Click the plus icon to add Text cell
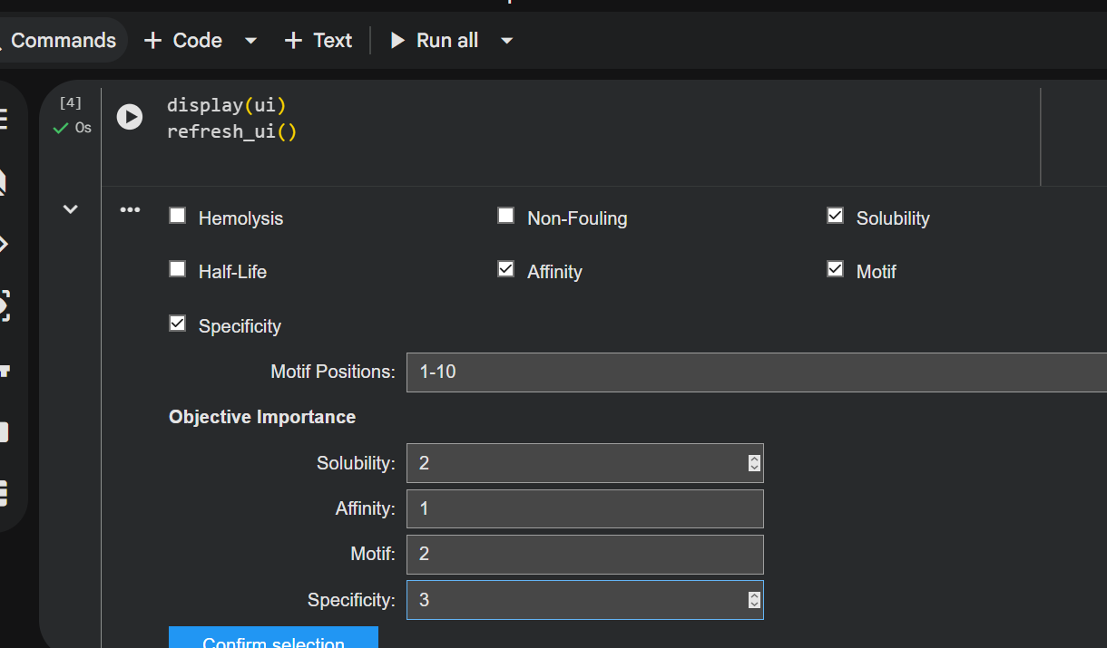This screenshot has width=1107, height=648. tap(293, 41)
